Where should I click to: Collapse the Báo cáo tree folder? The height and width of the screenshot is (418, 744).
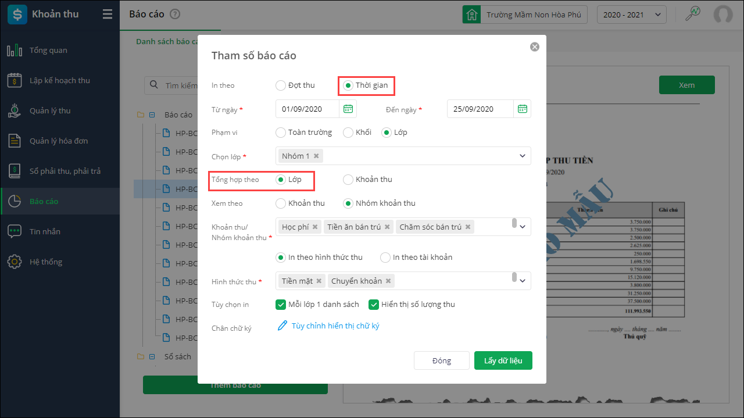point(152,115)
